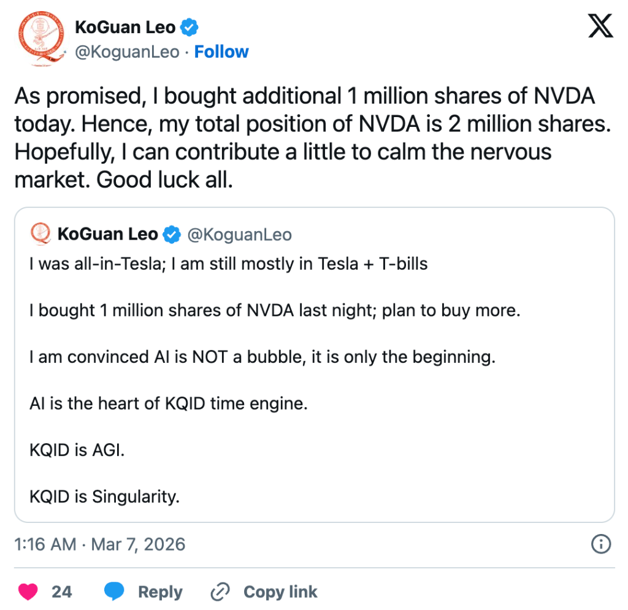Click the verified badge in the quoted tweet
Screen dimensions: 628x610
(x=172, y=235)
